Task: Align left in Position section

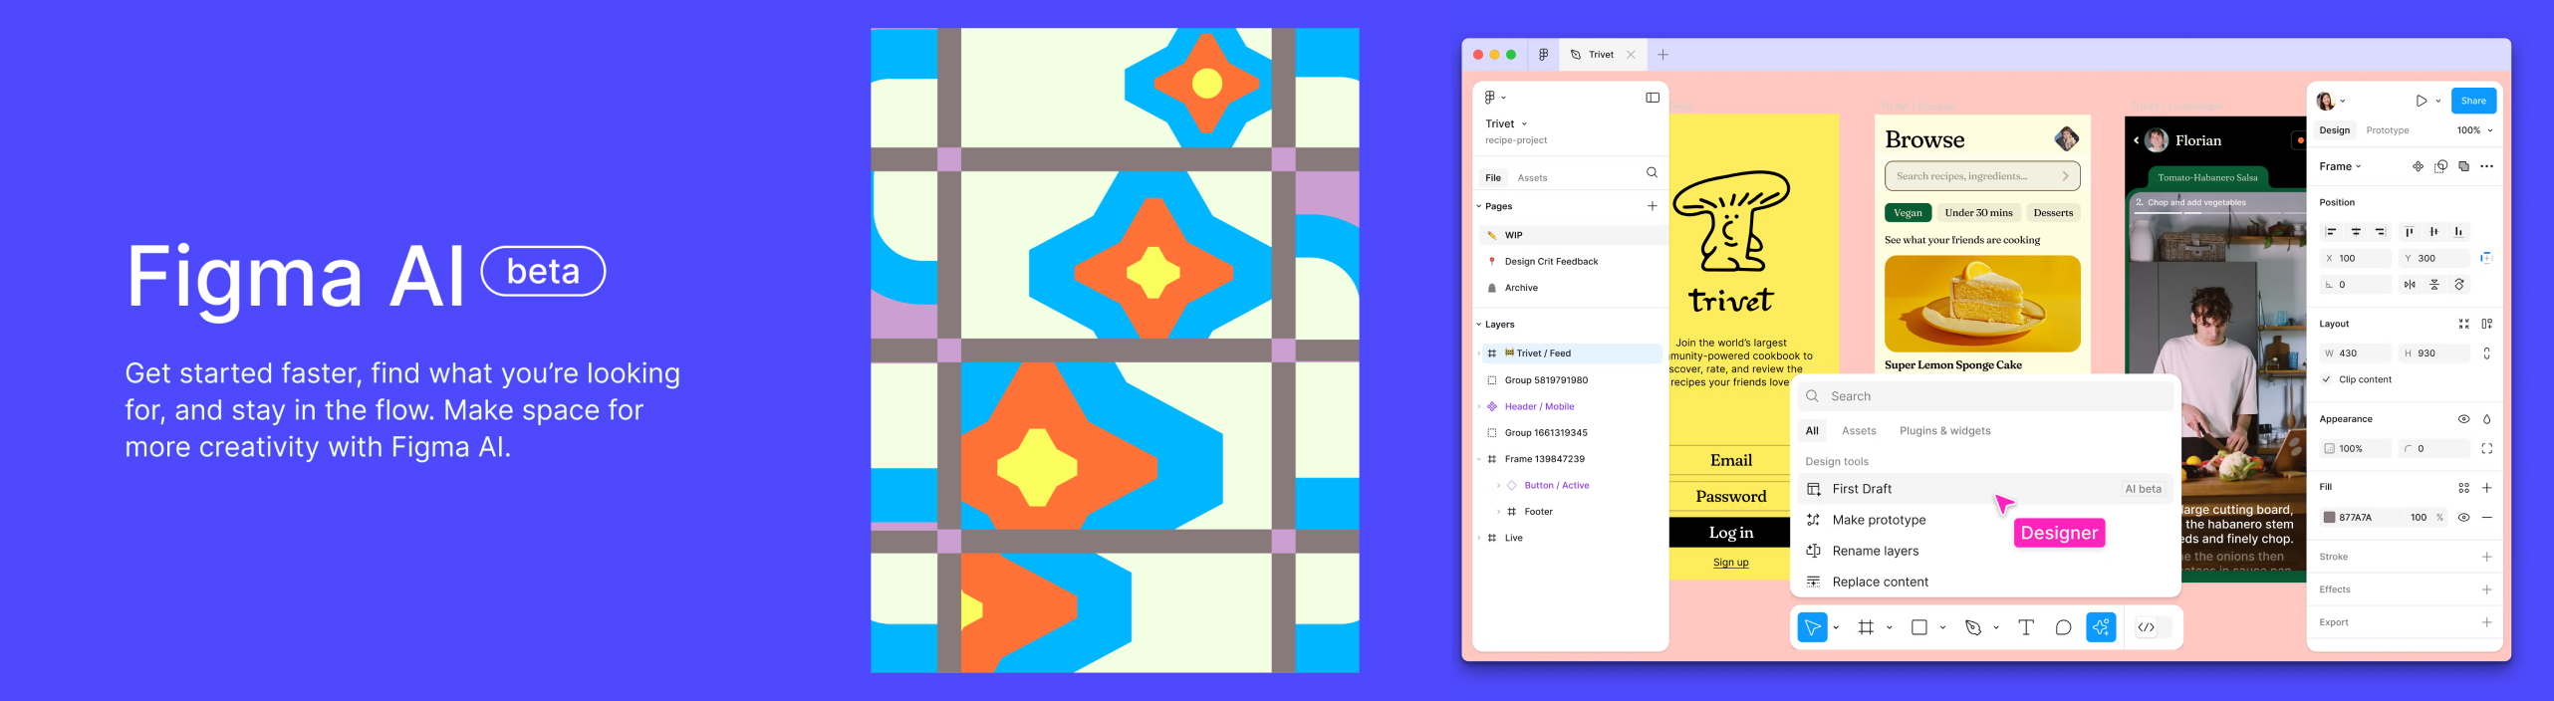Action: click(2331, 232)
